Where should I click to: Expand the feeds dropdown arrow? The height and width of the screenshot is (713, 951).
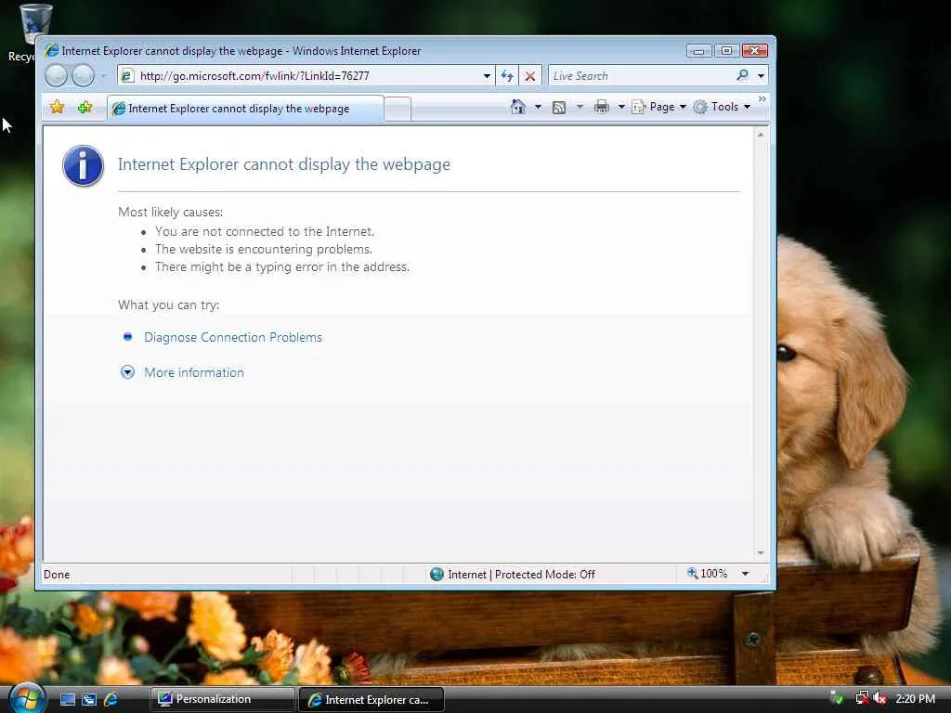(580, 107)
